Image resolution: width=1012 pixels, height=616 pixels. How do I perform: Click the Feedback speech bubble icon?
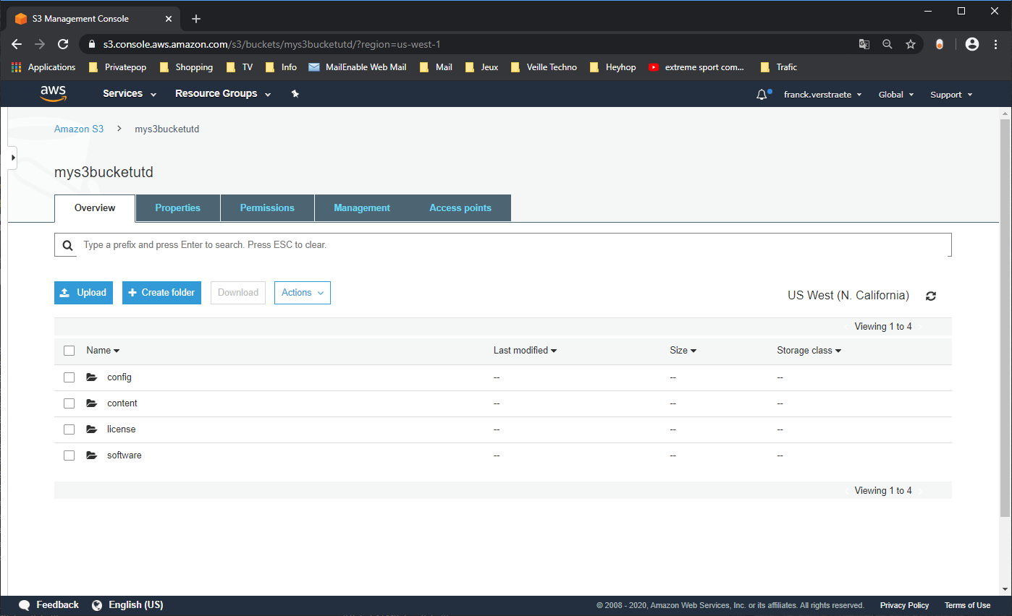point(25,605)
